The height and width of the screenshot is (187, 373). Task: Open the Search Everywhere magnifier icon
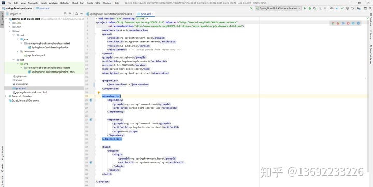point(370,8)
